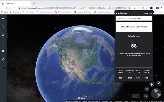This screenshot has width=164, height=102.
Task: Click the Obispado, Nuevo Leon, Mexico card
Action: pos(134,27)
